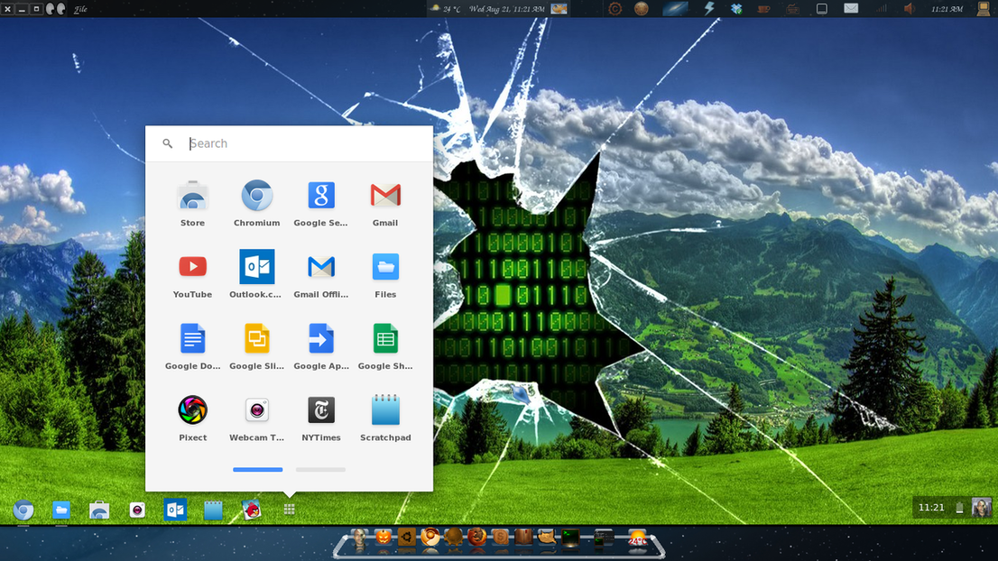The image size is (998, 561).
Task: Launch Google Slides app
Action: (256, 346)
